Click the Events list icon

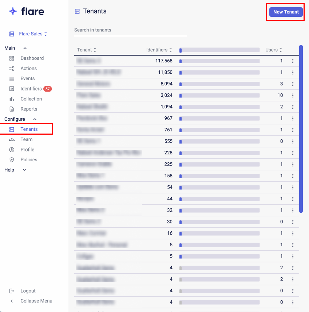click(x=12, y=79)
